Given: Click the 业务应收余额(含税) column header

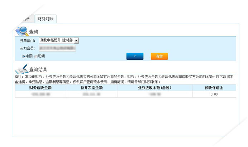Looking at the screenshot, I should pyautogui.click(x=154, y=88).
